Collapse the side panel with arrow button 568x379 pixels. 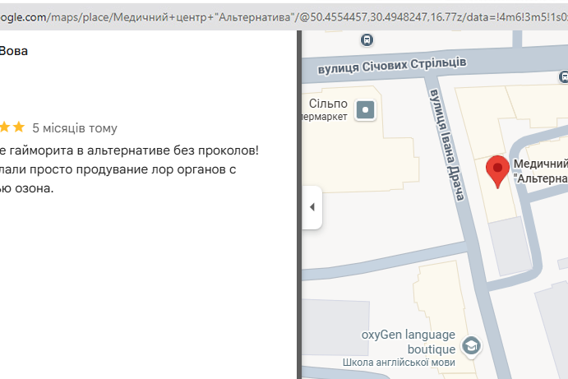(312, 207)
